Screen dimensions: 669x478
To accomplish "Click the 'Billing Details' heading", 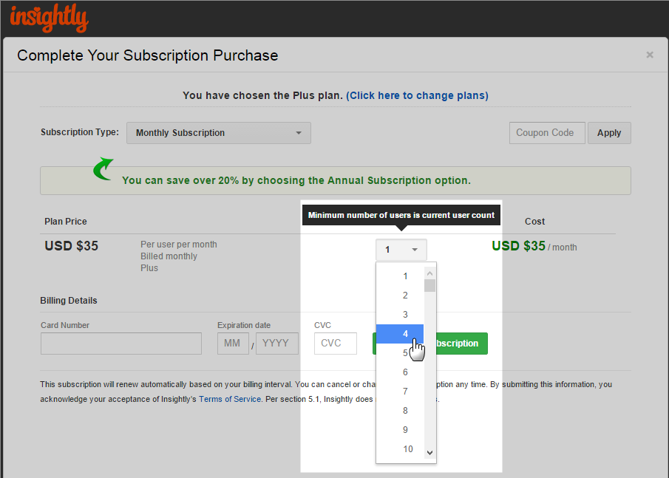I will coord(69,301).
